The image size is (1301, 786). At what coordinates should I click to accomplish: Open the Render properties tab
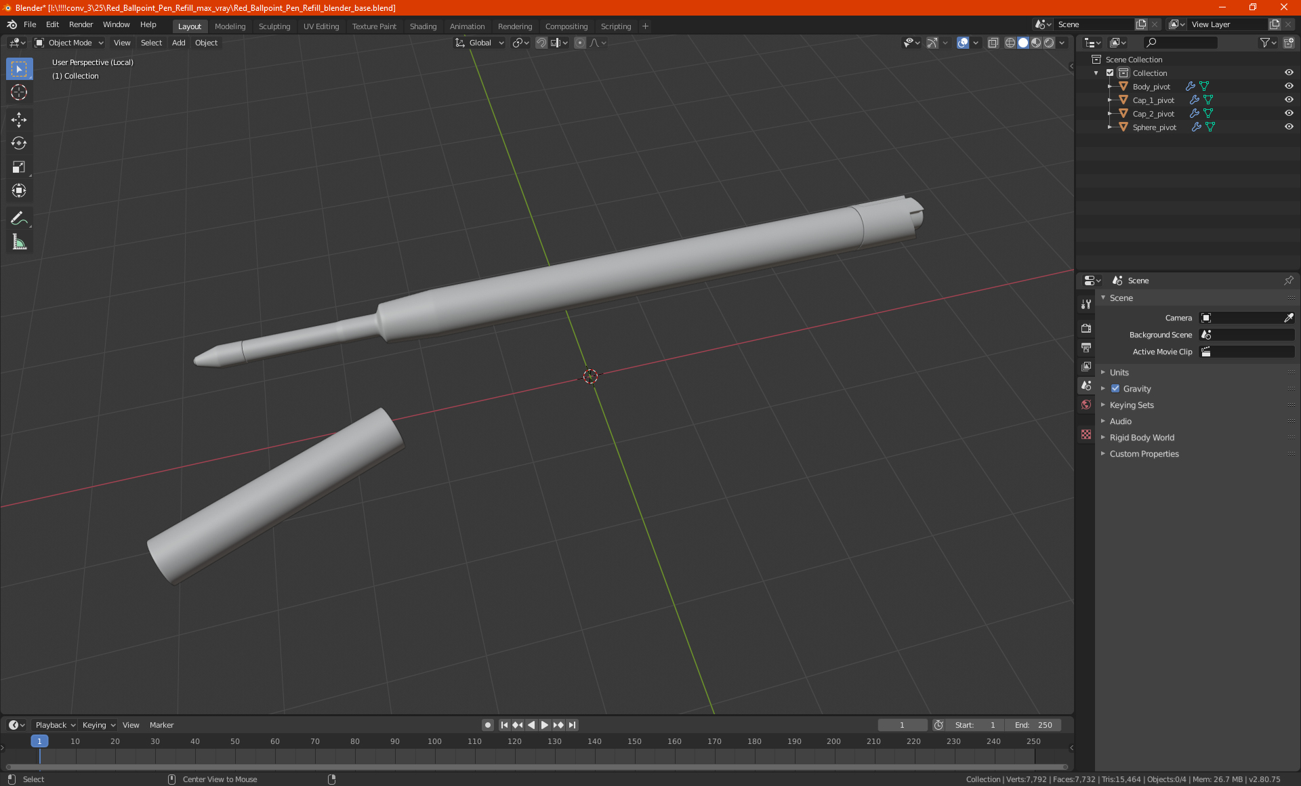(1086, 329)
